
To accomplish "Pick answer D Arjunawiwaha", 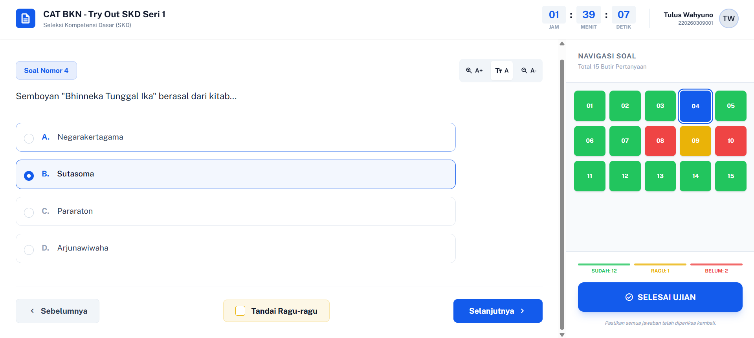I will point(29,250).
